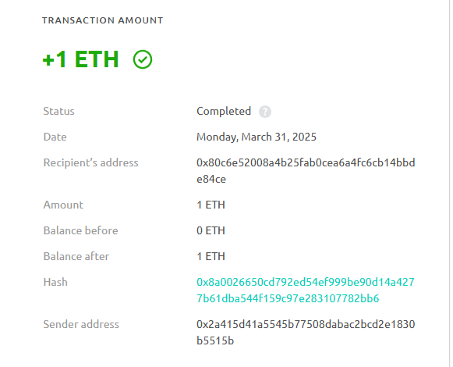Click the Recipient's address label
Viewport: 453px width, 367px height.
pos(90,162)
